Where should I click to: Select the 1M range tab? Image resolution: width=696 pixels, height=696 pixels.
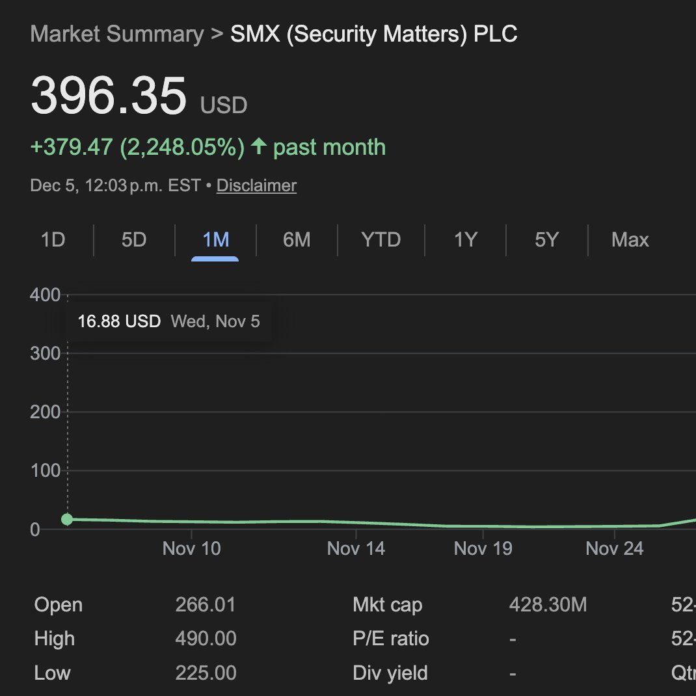click(216, 240)
